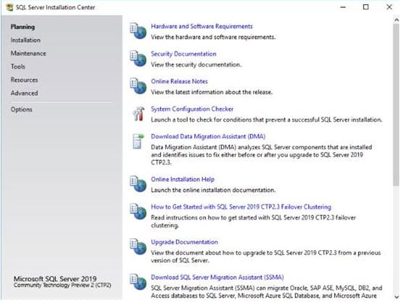Click the scrollbar down arrow
The height and width of the screenshot is (304, 400).
click(396, 297)
